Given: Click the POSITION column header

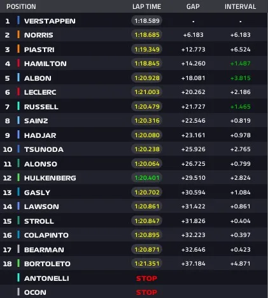Looking at the screenshot, I should (x=21, y=6).
